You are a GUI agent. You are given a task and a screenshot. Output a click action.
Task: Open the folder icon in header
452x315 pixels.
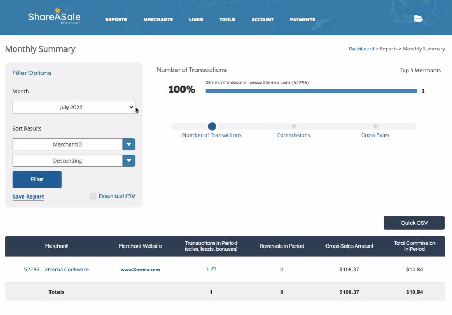click(x=418, y=19)
